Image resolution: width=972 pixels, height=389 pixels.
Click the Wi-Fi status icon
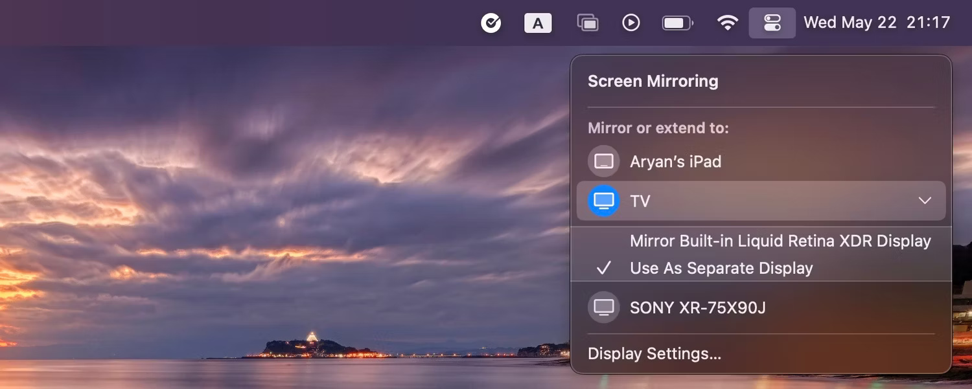728,22
